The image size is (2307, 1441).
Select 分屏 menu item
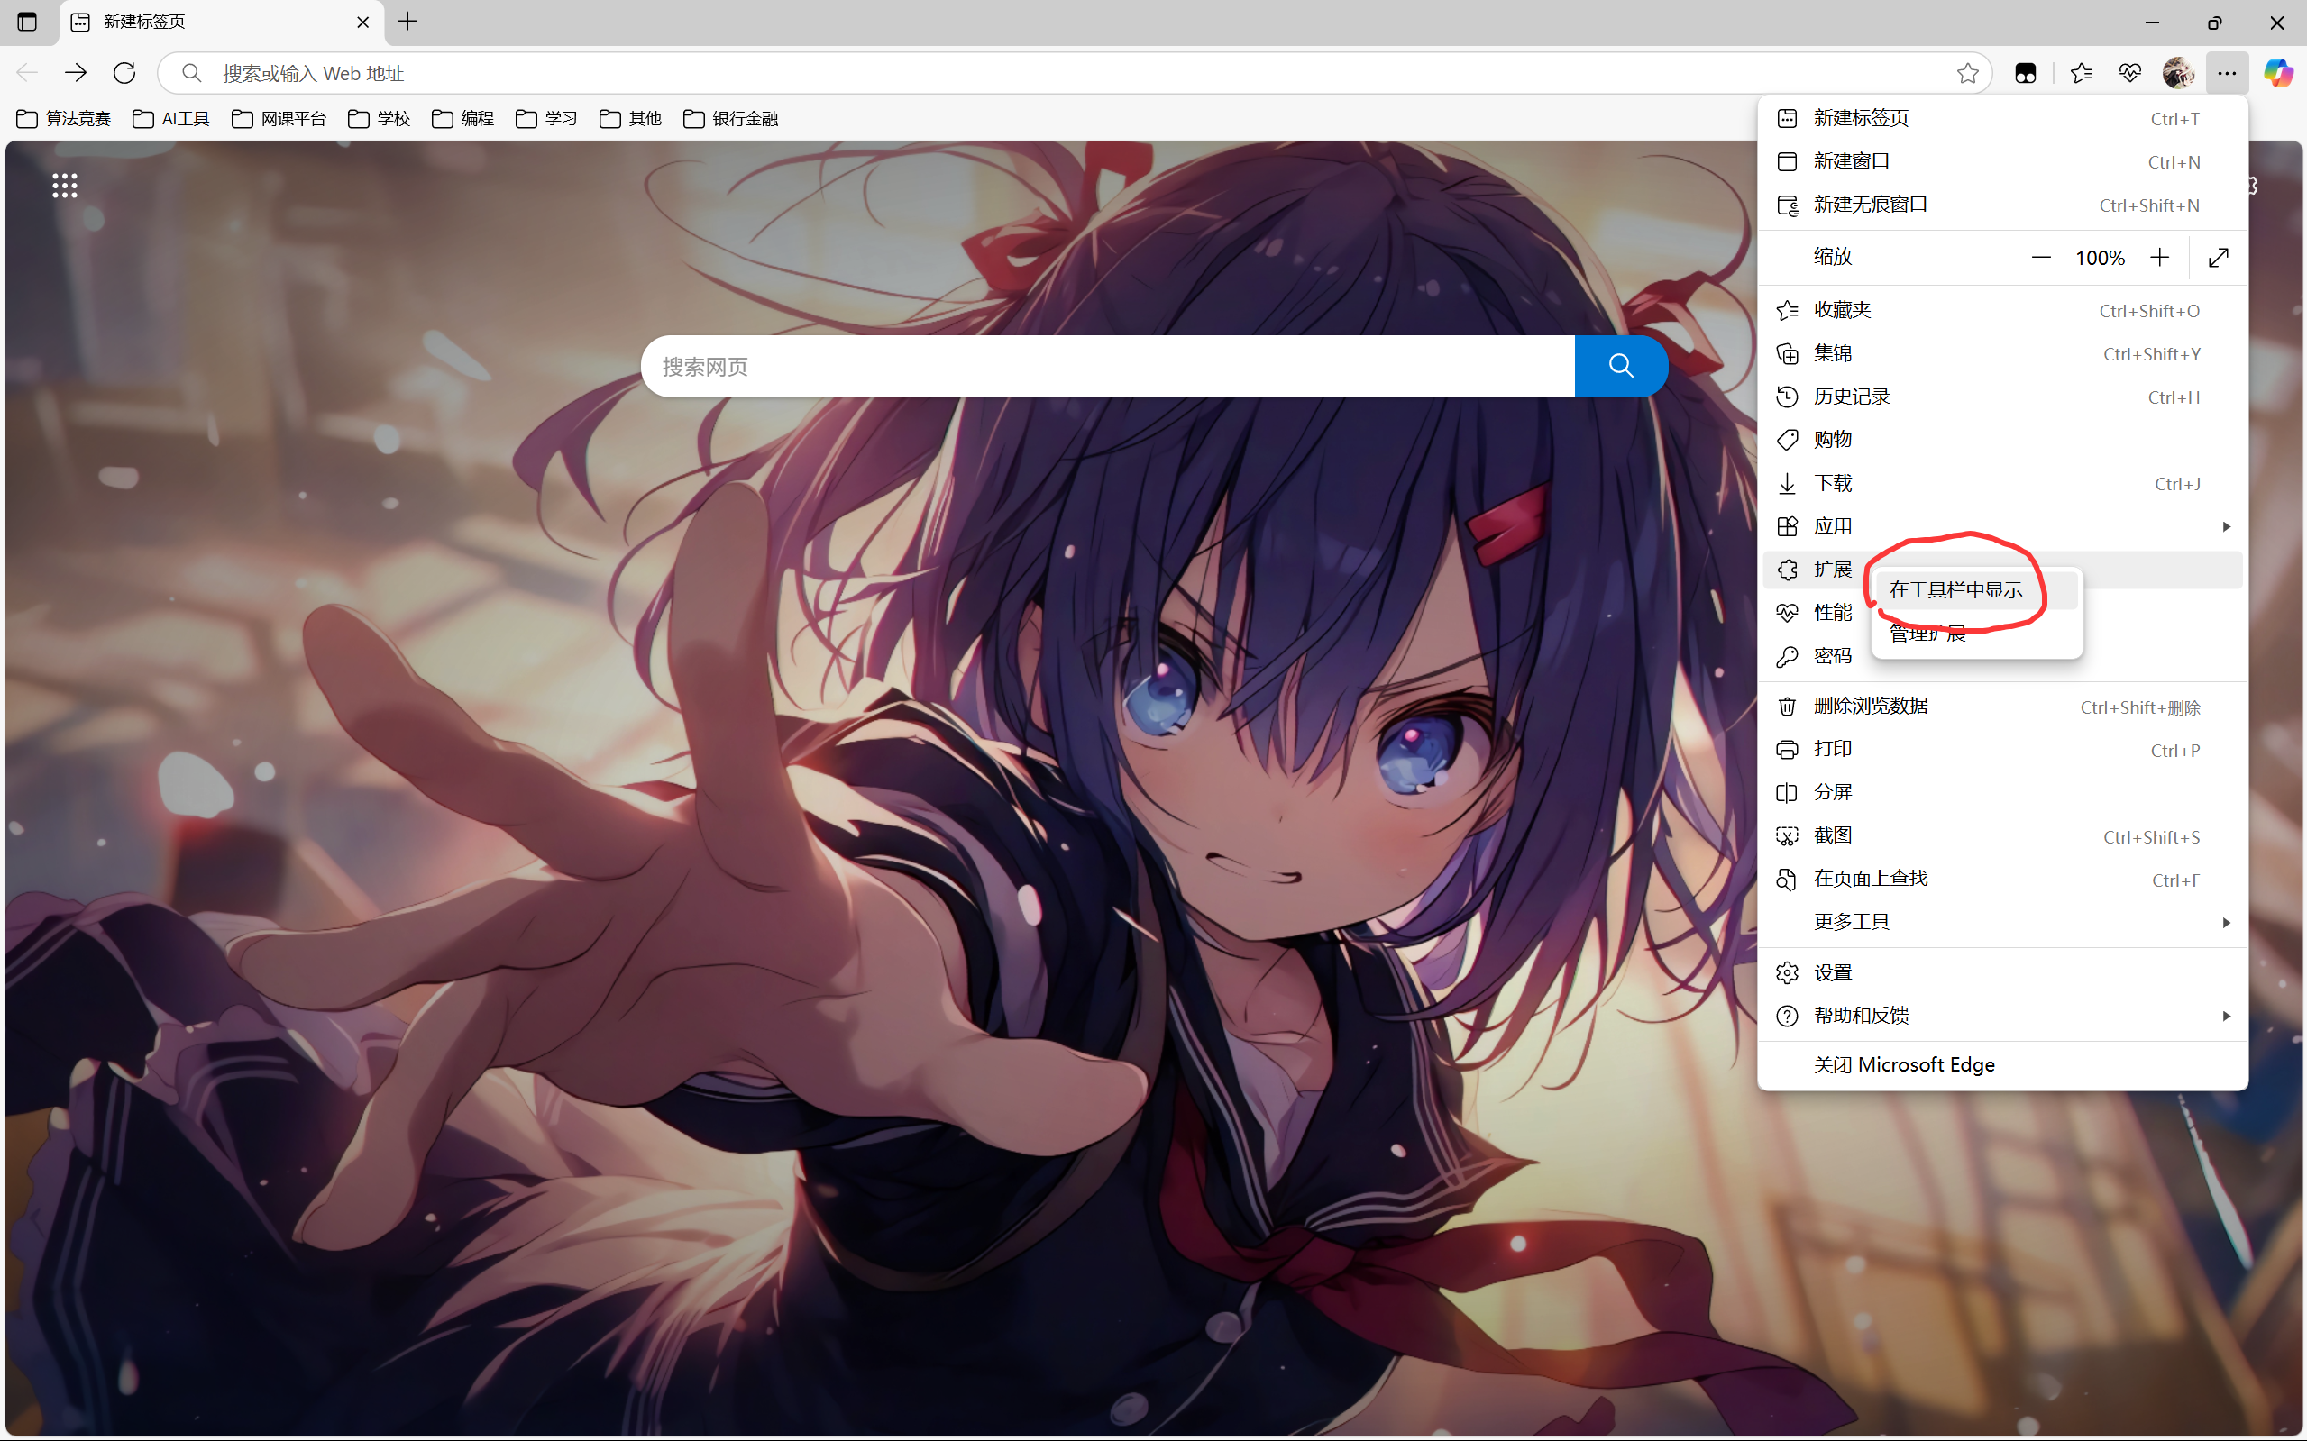click(x=2002, y=792)
